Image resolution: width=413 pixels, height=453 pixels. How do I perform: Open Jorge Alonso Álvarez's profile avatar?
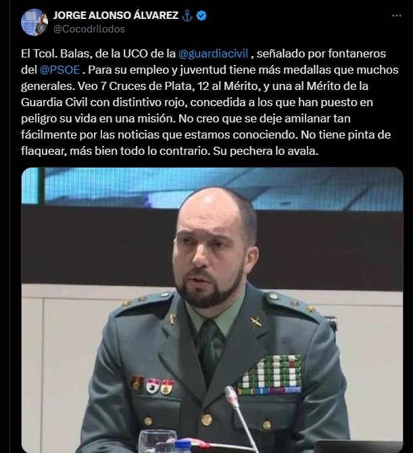(x=34, y=22)
